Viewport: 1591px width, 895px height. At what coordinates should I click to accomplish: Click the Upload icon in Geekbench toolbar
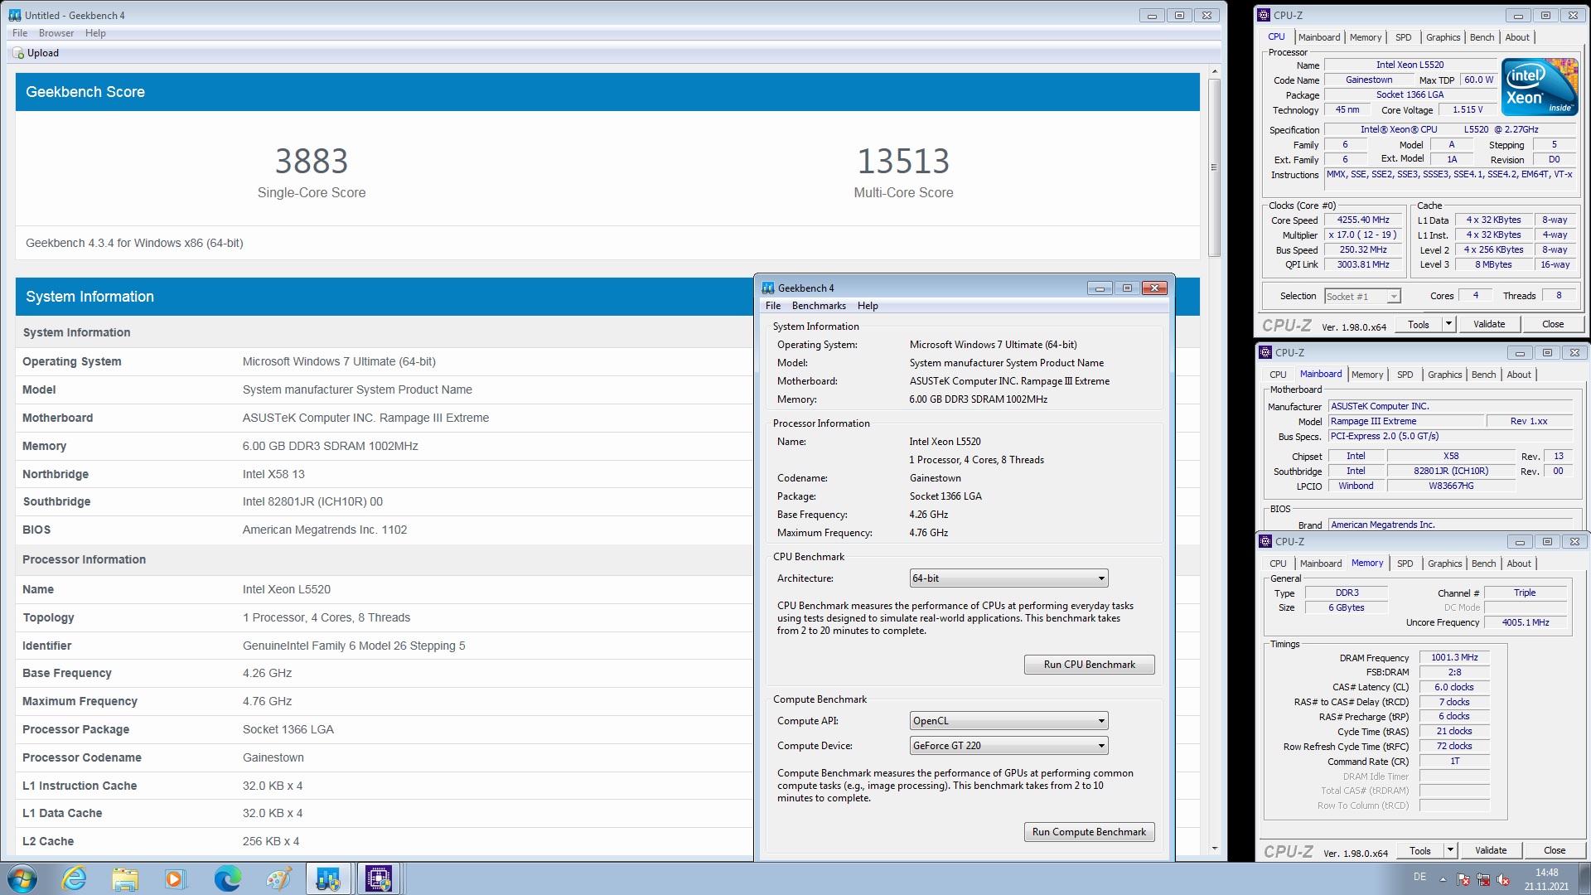(x=18, y=53)
